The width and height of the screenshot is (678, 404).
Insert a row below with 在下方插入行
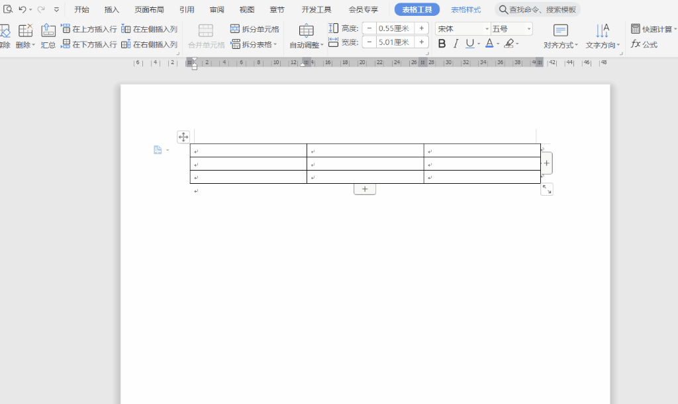click(89, 44)
